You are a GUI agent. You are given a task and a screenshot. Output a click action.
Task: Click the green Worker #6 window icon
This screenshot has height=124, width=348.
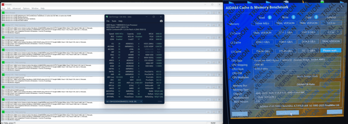tap(3, 87)
